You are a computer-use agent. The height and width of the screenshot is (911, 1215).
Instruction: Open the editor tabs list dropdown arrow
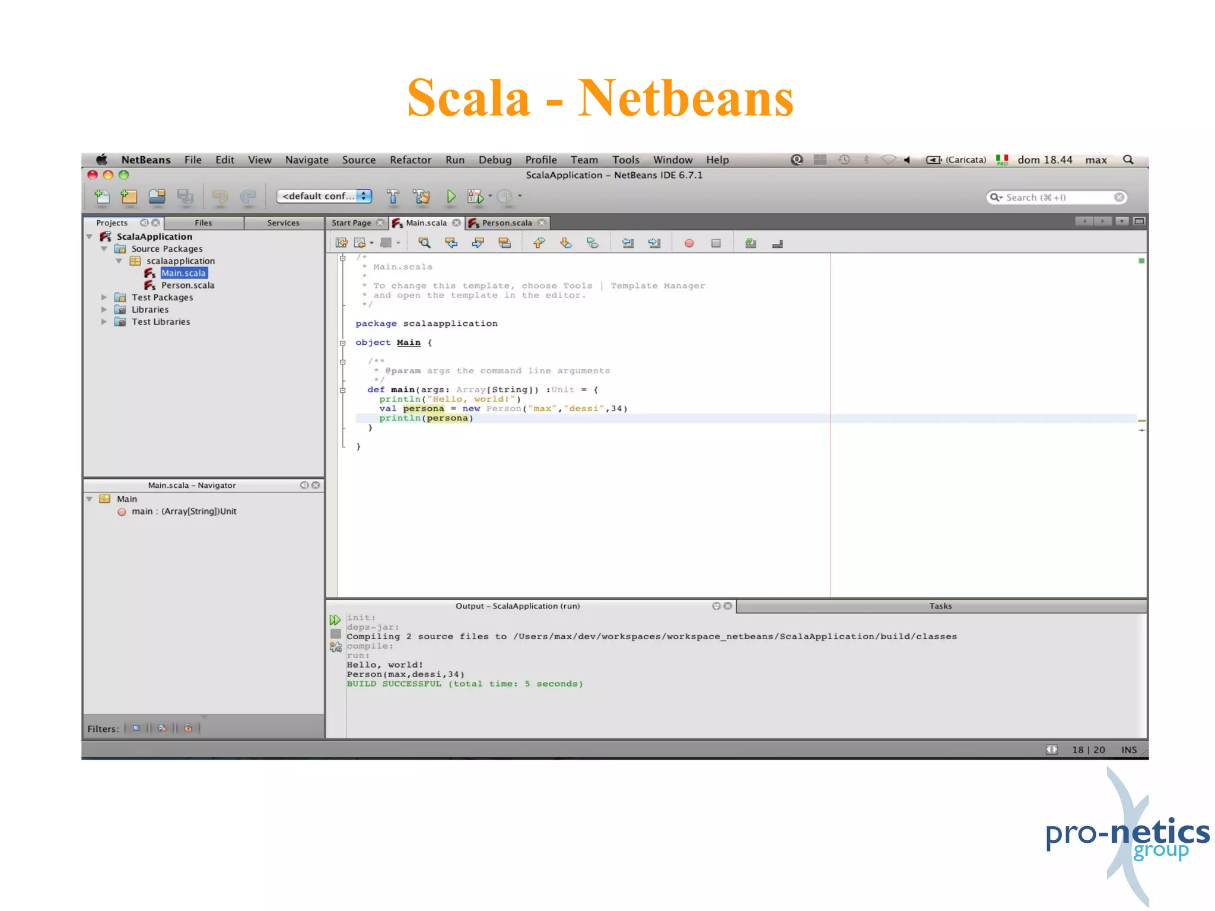coord(1122,221)
